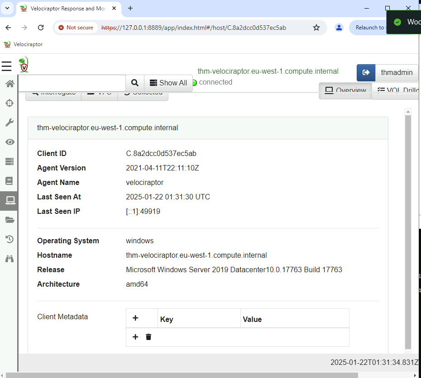
Task: Switch to the Overview tab
Action: pyautogui.click(x=345, y=90)
